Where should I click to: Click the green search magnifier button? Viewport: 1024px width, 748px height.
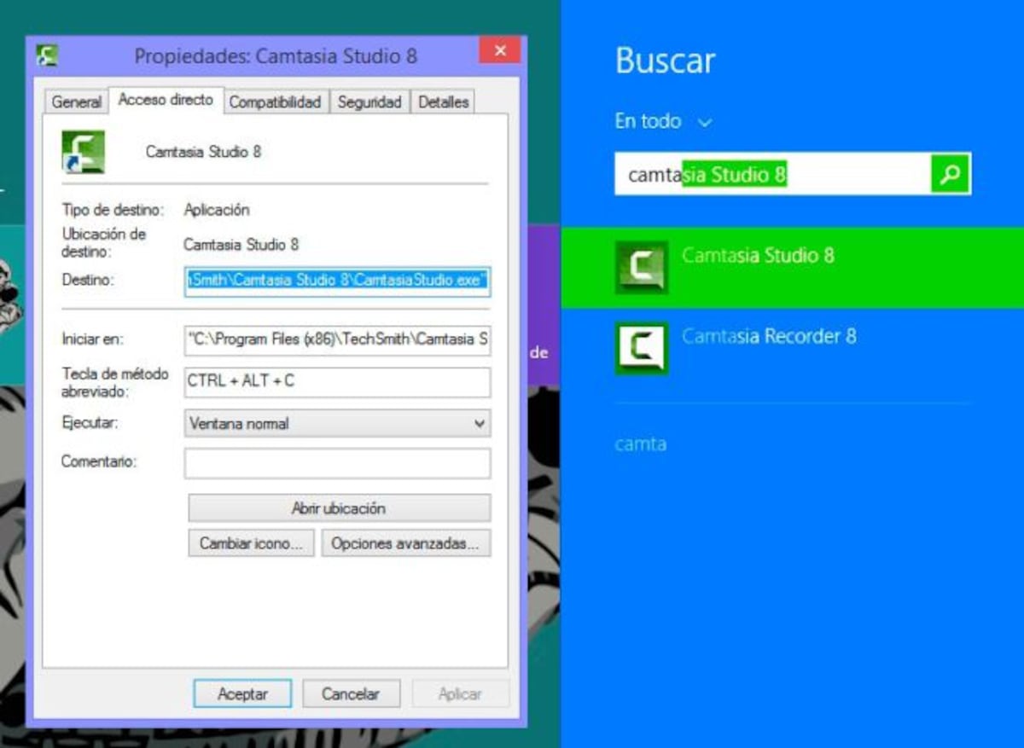(x=950, y=175)
